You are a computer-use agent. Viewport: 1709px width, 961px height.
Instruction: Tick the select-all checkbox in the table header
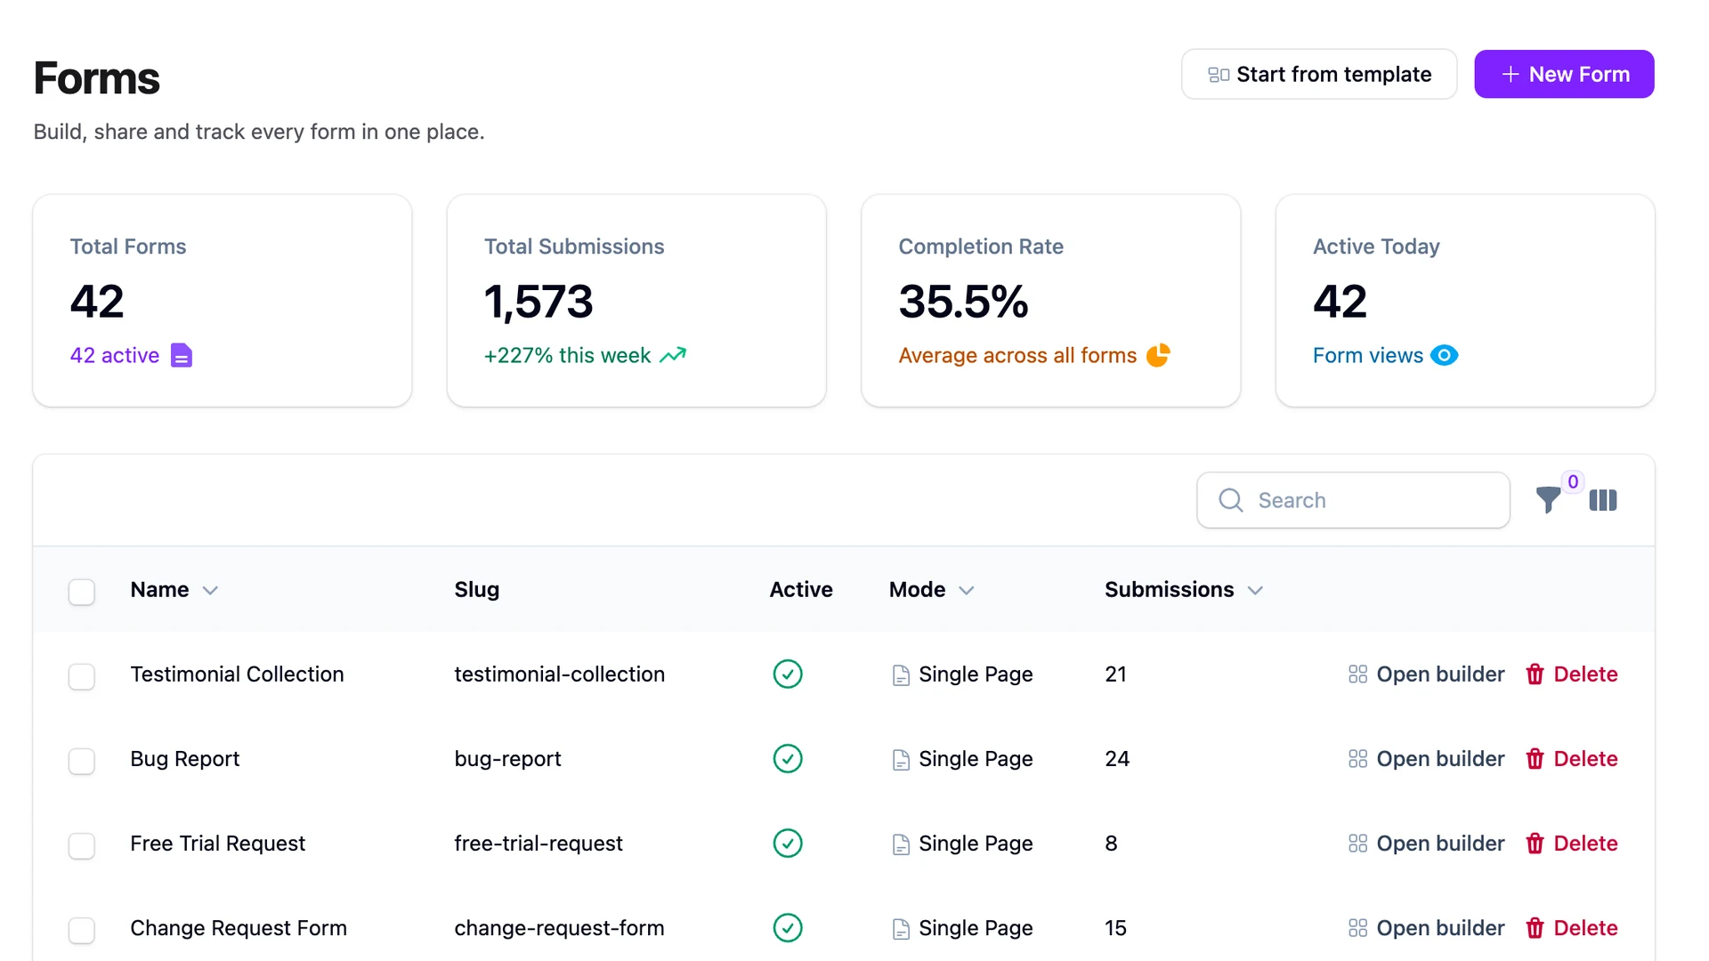tap(82, 592)
